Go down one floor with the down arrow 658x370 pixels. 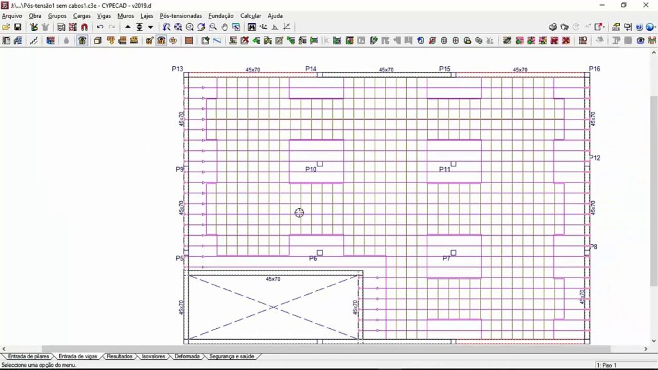point(150,27)
